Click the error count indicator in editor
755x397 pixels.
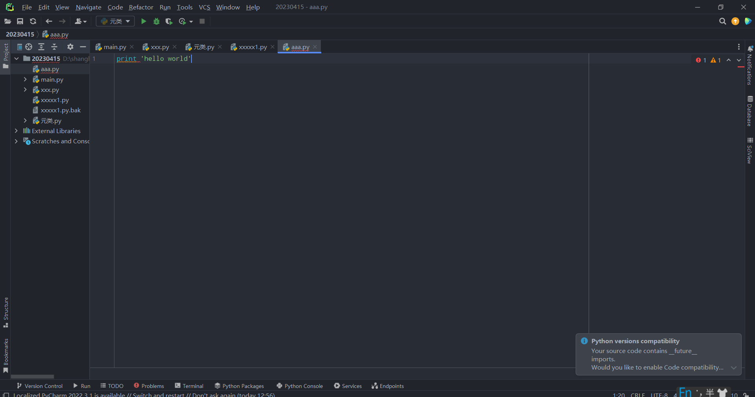701,60
